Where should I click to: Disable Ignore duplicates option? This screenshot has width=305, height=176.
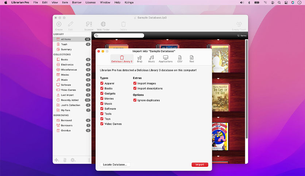pyautogui.click(x=135, y=100)
